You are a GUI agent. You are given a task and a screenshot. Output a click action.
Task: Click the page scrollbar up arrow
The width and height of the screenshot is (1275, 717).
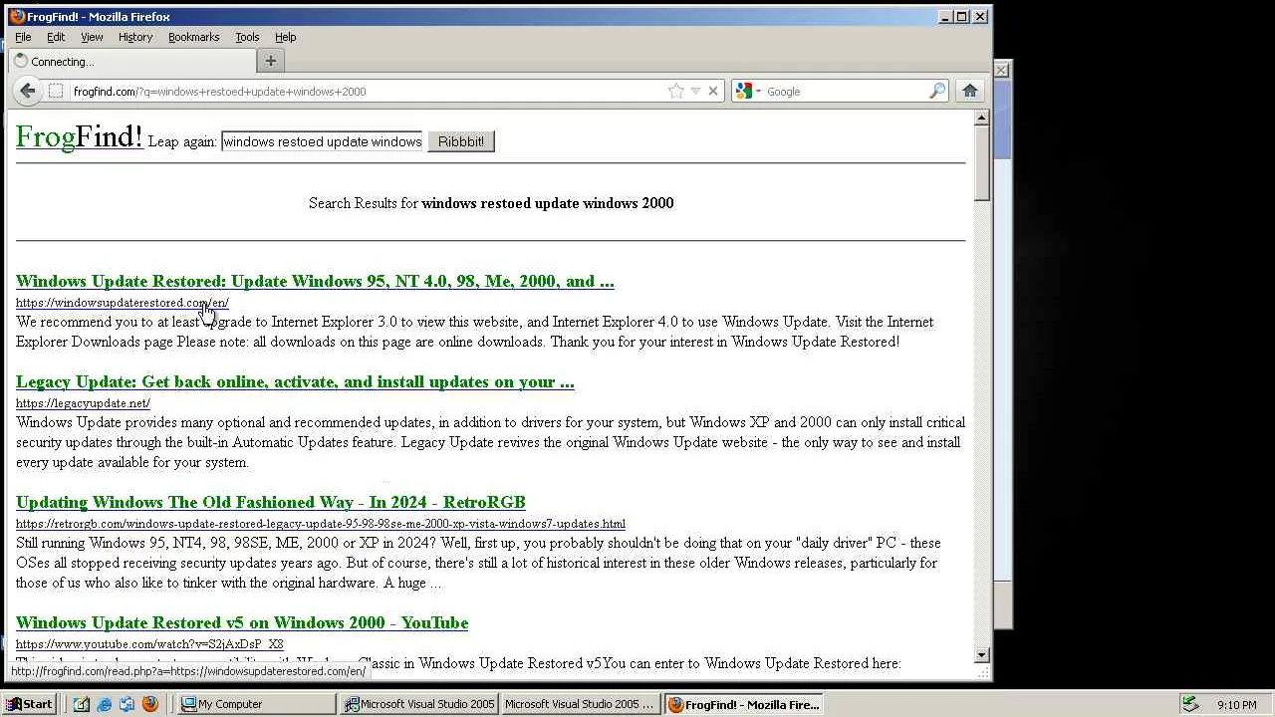pyautogui.click(x=982, y=118)
